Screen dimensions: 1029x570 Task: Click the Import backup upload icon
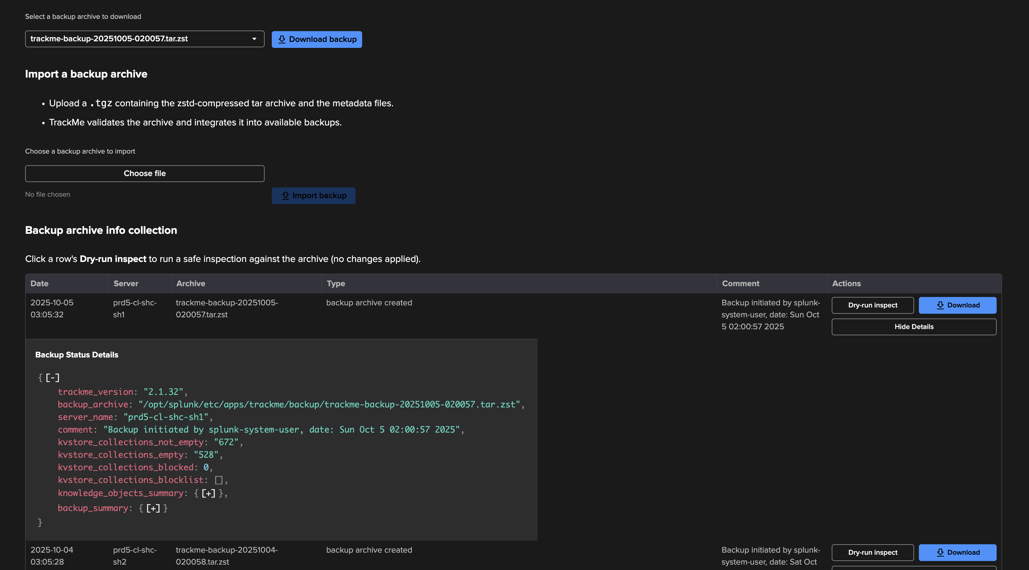(x=285, y=195)
